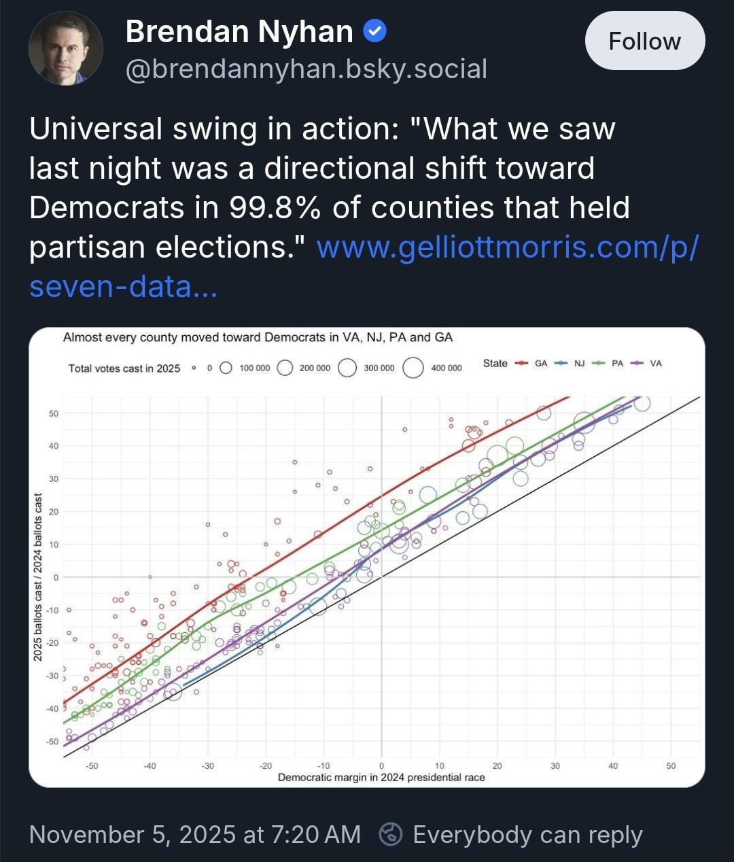Click the green PA legend marker
Viewport: 734px width, 862px height.
[599, 363]
